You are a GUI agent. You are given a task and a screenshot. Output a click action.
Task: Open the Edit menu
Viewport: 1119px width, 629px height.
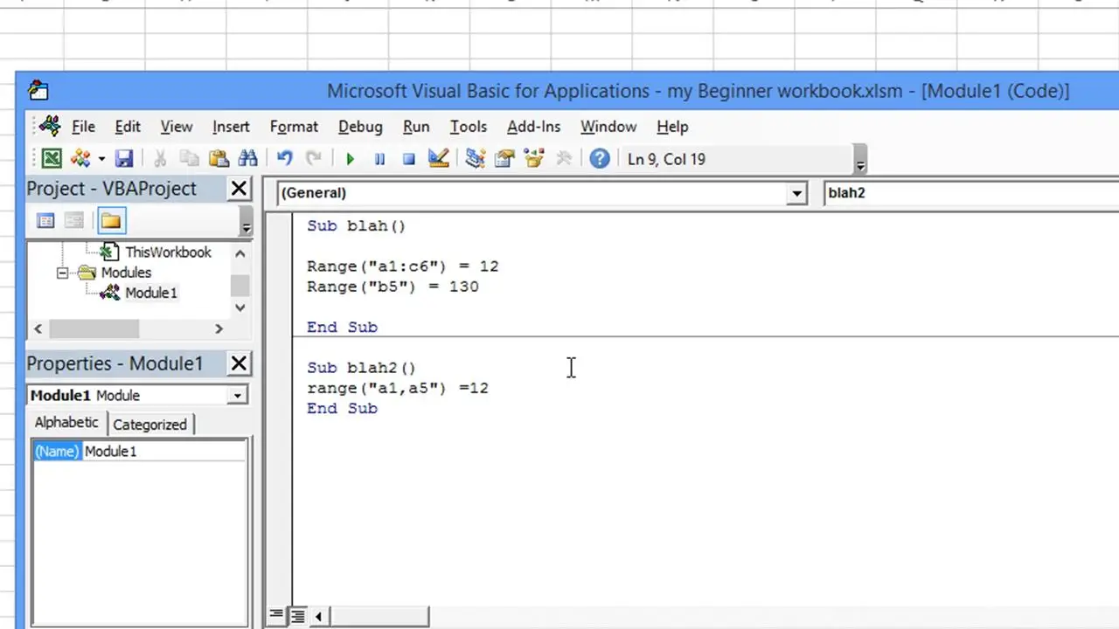[x=128, y=127]
